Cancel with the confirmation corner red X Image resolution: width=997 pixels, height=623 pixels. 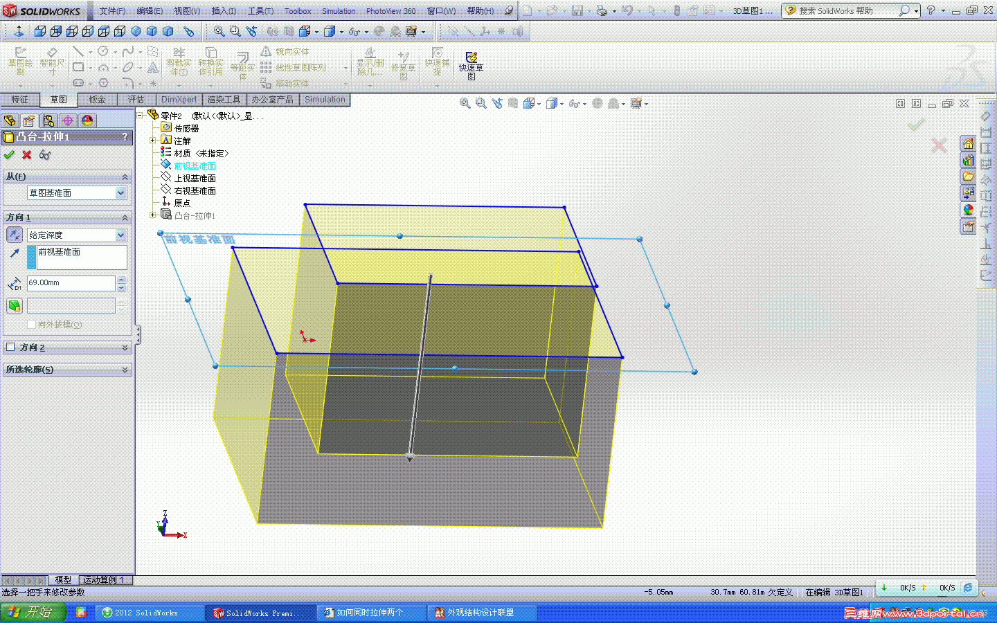pyautogui.click(x=939, y=145)
